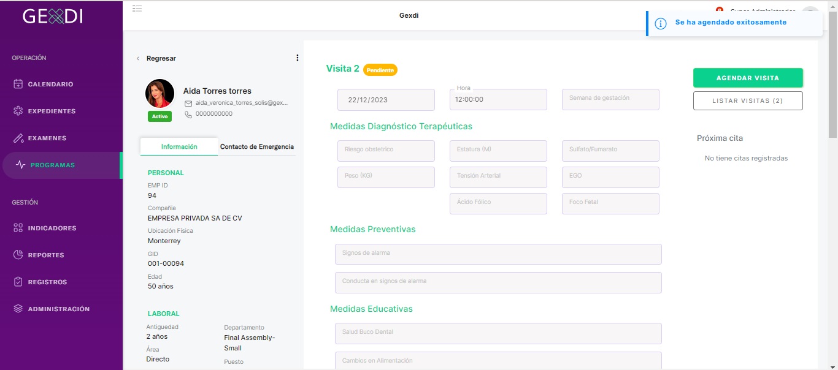This screenshot has height=370, width=838.
Task: Click the Tensión Arterial field
Action: [498, 177]
